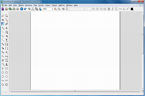The height and width of the screenshot is (96, 145).
Task: Click the Zoom Out magnifier
Action: pos(59,9)
